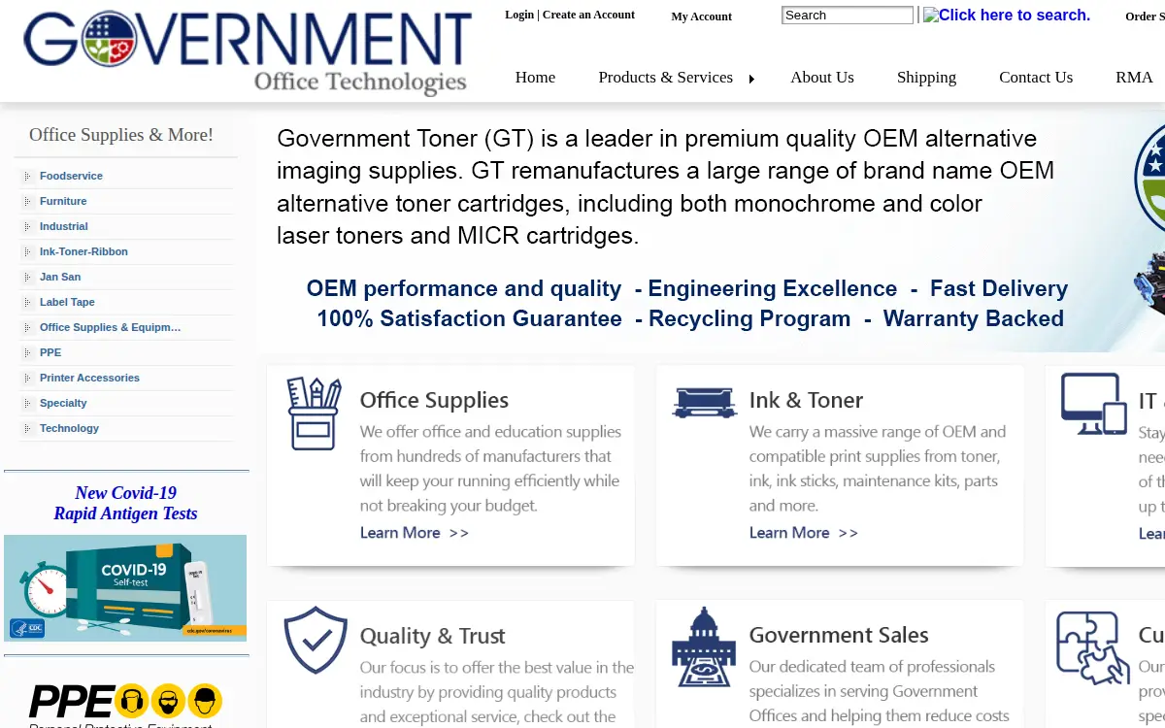Image resolution: width=1165 pixels, height=728 pixels.
Task: Open the COVID-19 Self-test banner image
Action: tap(125, 587)
